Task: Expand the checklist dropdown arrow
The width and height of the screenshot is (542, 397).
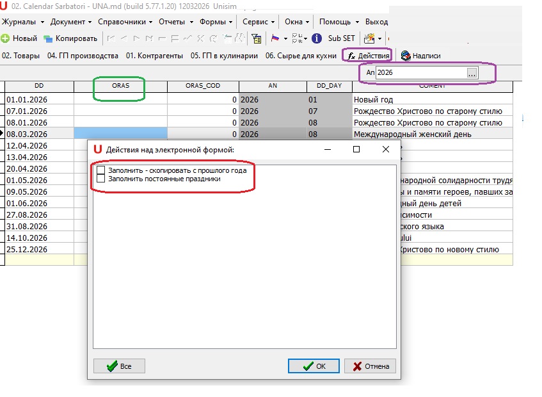Action: click(x=306, y=38)
